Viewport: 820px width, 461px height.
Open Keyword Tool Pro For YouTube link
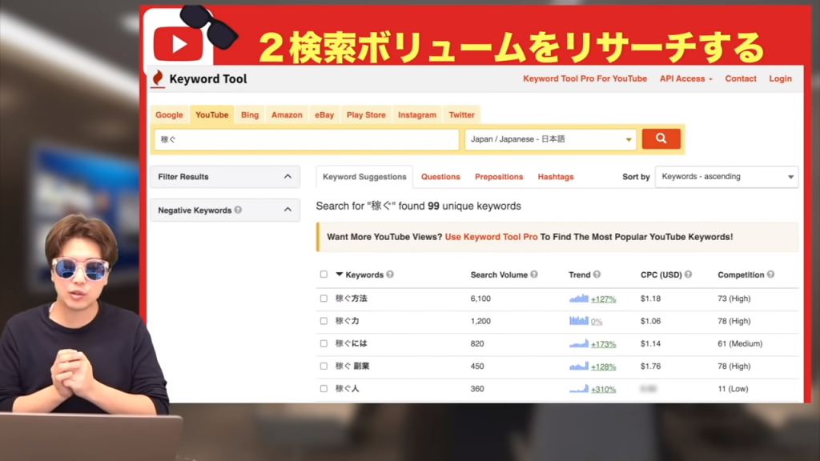[x=585, y=78]
